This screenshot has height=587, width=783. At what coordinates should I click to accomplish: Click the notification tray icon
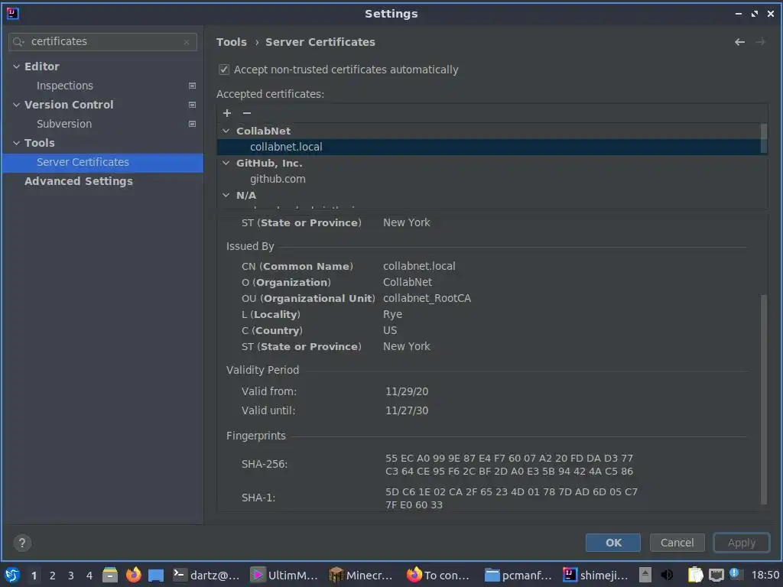tap(735, 574)
